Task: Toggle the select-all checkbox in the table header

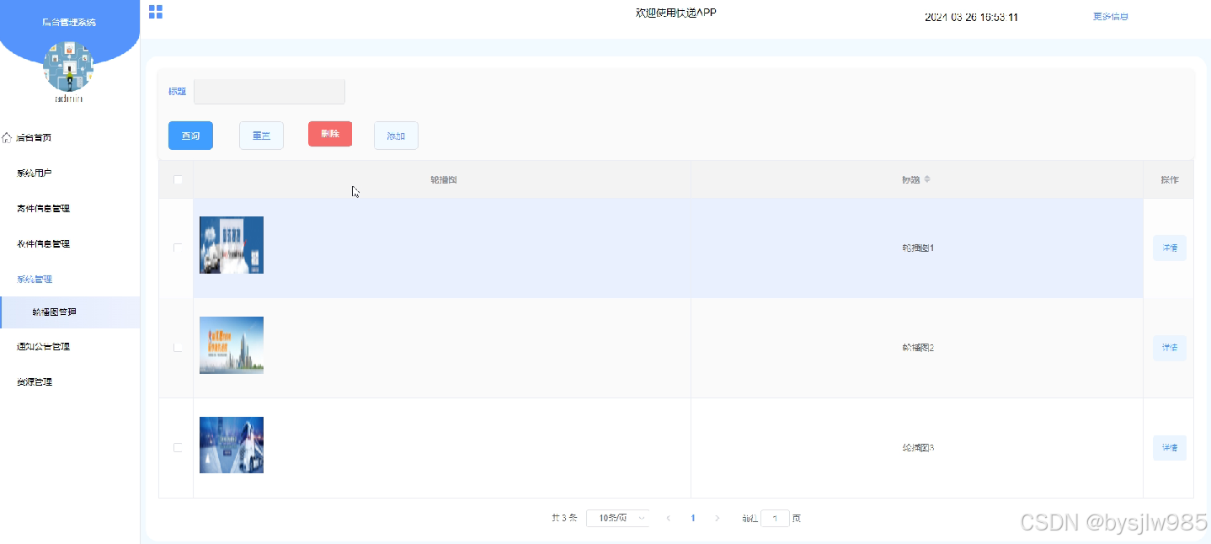Action: [x=178, y=179]
